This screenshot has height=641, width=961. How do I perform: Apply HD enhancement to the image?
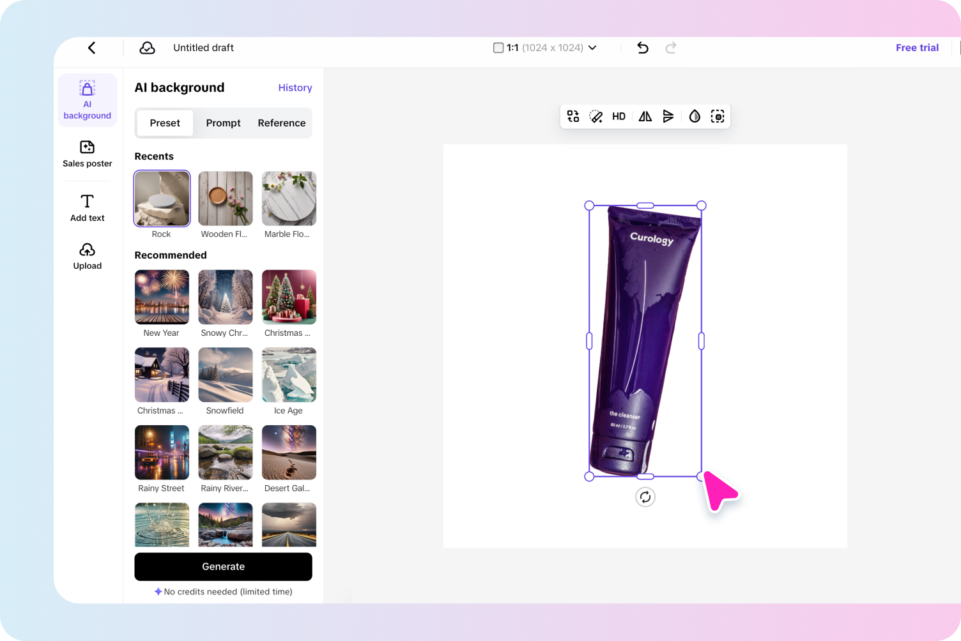[x=619, y=116]
